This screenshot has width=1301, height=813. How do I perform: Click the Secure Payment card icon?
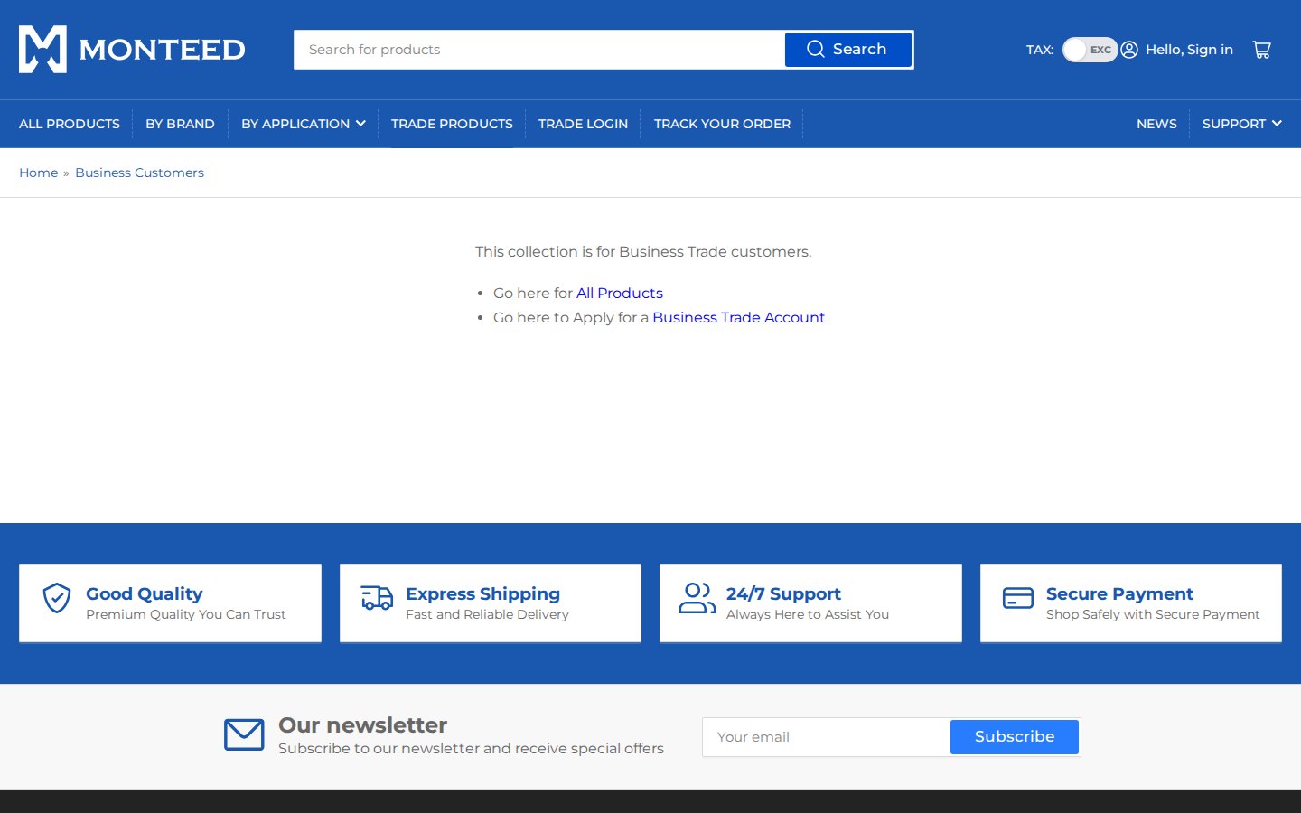[x=1018, y=598]
